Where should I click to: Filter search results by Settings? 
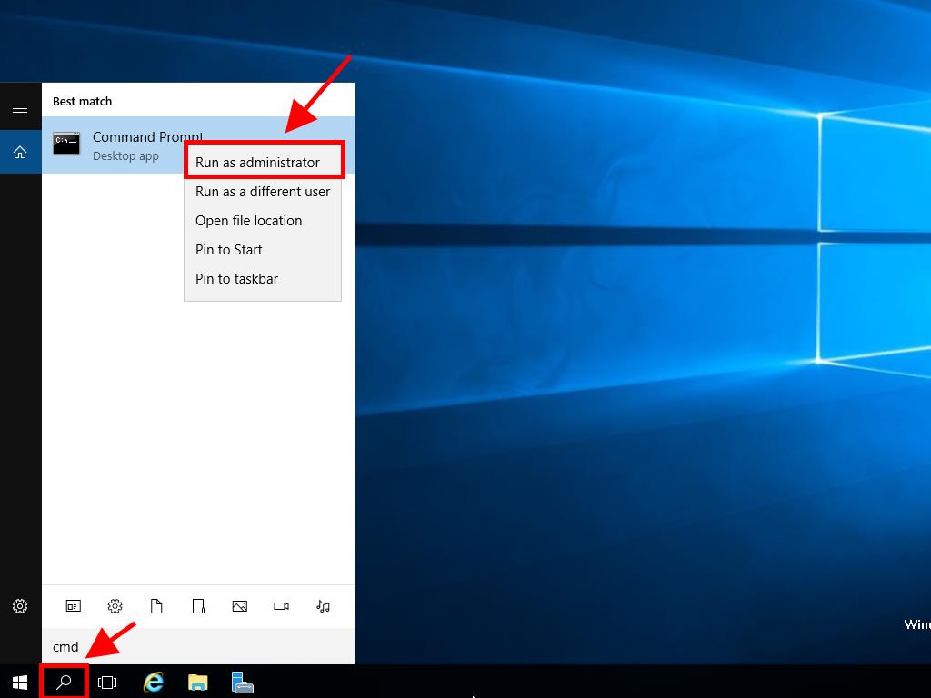click(x=115, y=606)
